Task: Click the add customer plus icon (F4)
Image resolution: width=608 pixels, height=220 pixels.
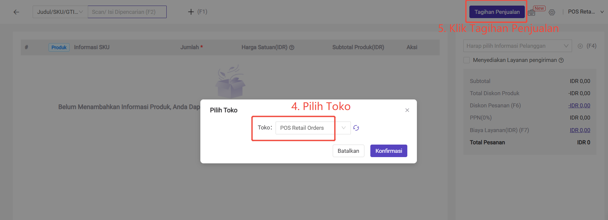Action: click(x=580, y=46)
